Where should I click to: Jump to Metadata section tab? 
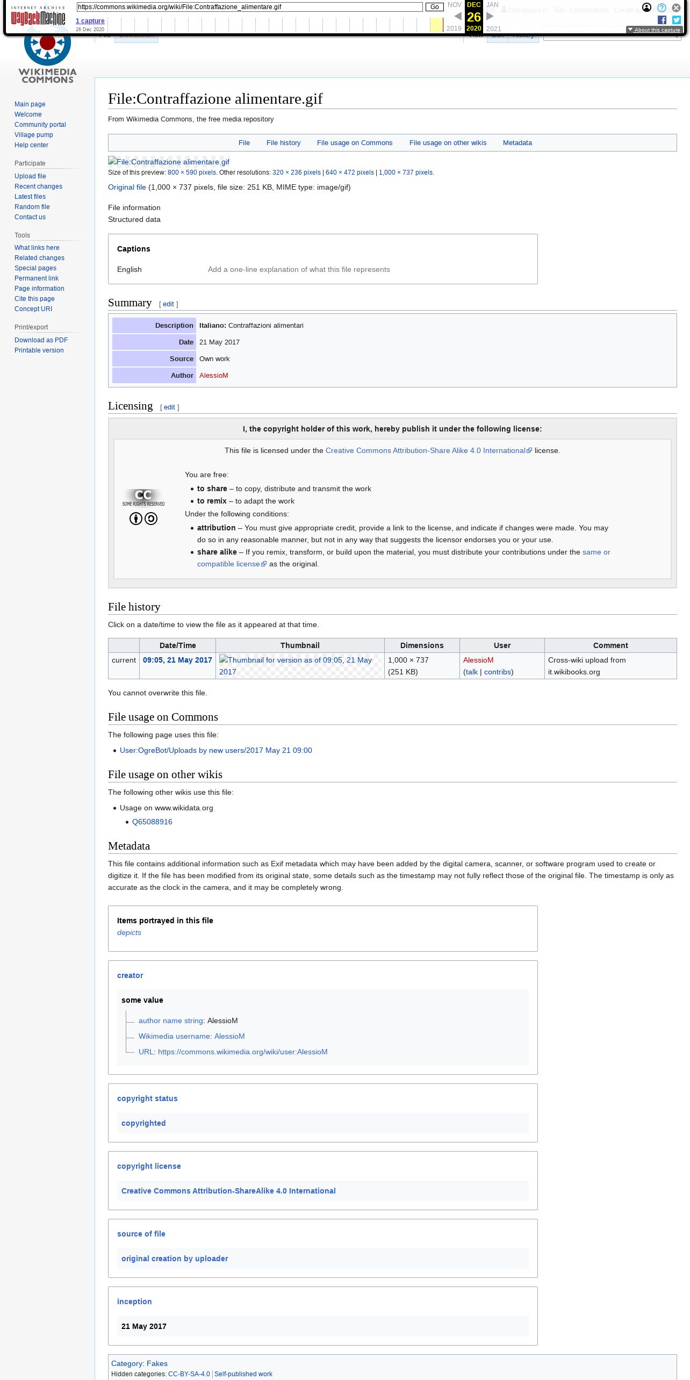pyautogui.click(x=517, y=143)
